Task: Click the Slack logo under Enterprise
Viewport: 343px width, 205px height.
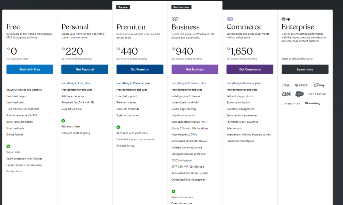Action: [301, 85]
